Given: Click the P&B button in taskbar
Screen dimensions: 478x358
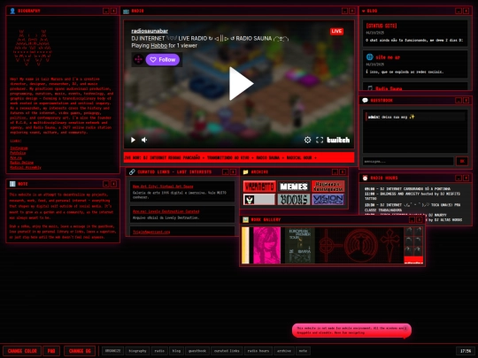Looking at the screenshot, I should 51,351.
